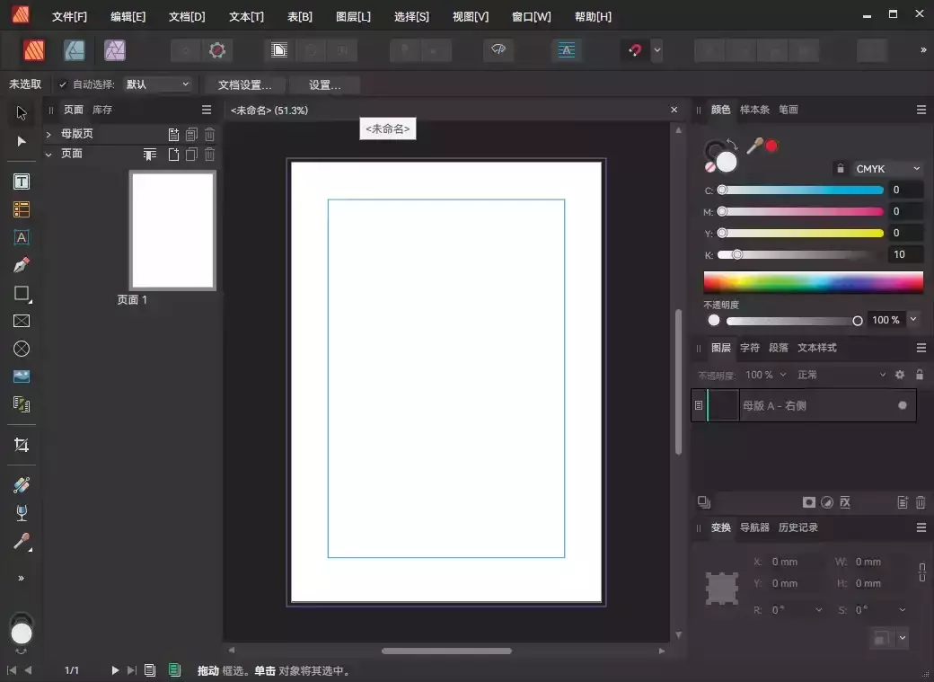Open the 正常 blend mode dropdown
Image resolution: width=934 pixels, height=682 pixels.
841,375
